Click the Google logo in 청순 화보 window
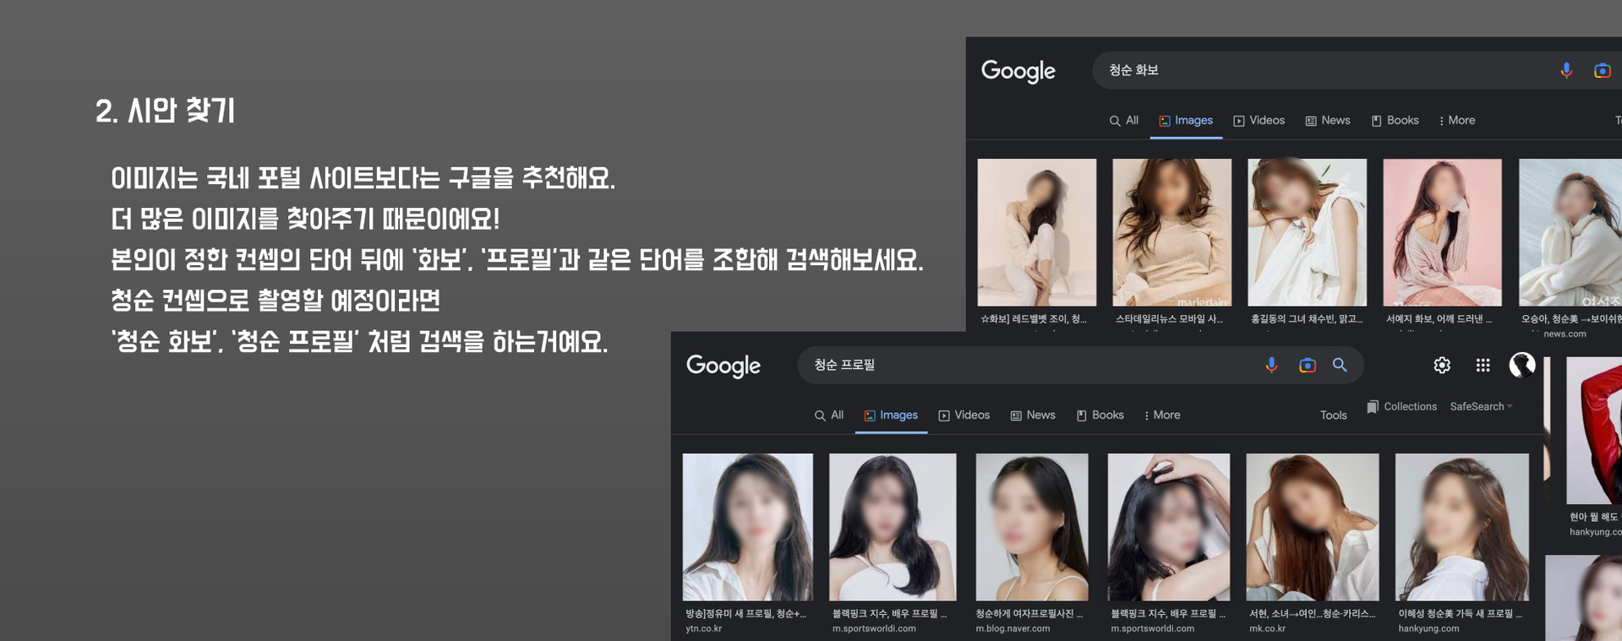Screen dimensions: 1622x641 coord(1019,72)
